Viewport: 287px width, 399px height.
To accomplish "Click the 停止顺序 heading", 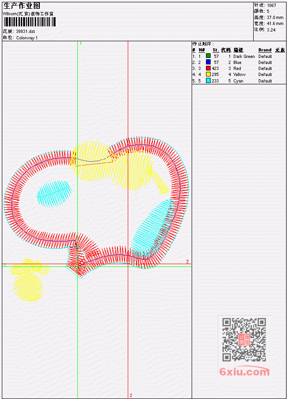I will pos(203,44).
